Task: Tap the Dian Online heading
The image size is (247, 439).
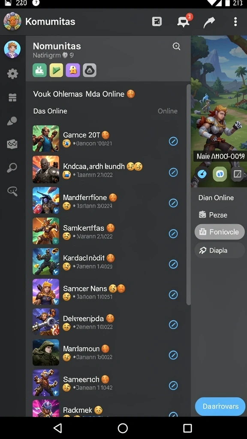Action: pyautogui.click(x=216, y=198)
